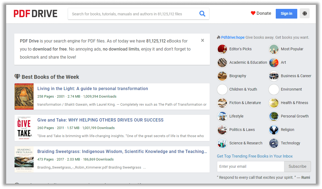
Task: Open the Lifestyle category label
Action: (x=236, y=116)
